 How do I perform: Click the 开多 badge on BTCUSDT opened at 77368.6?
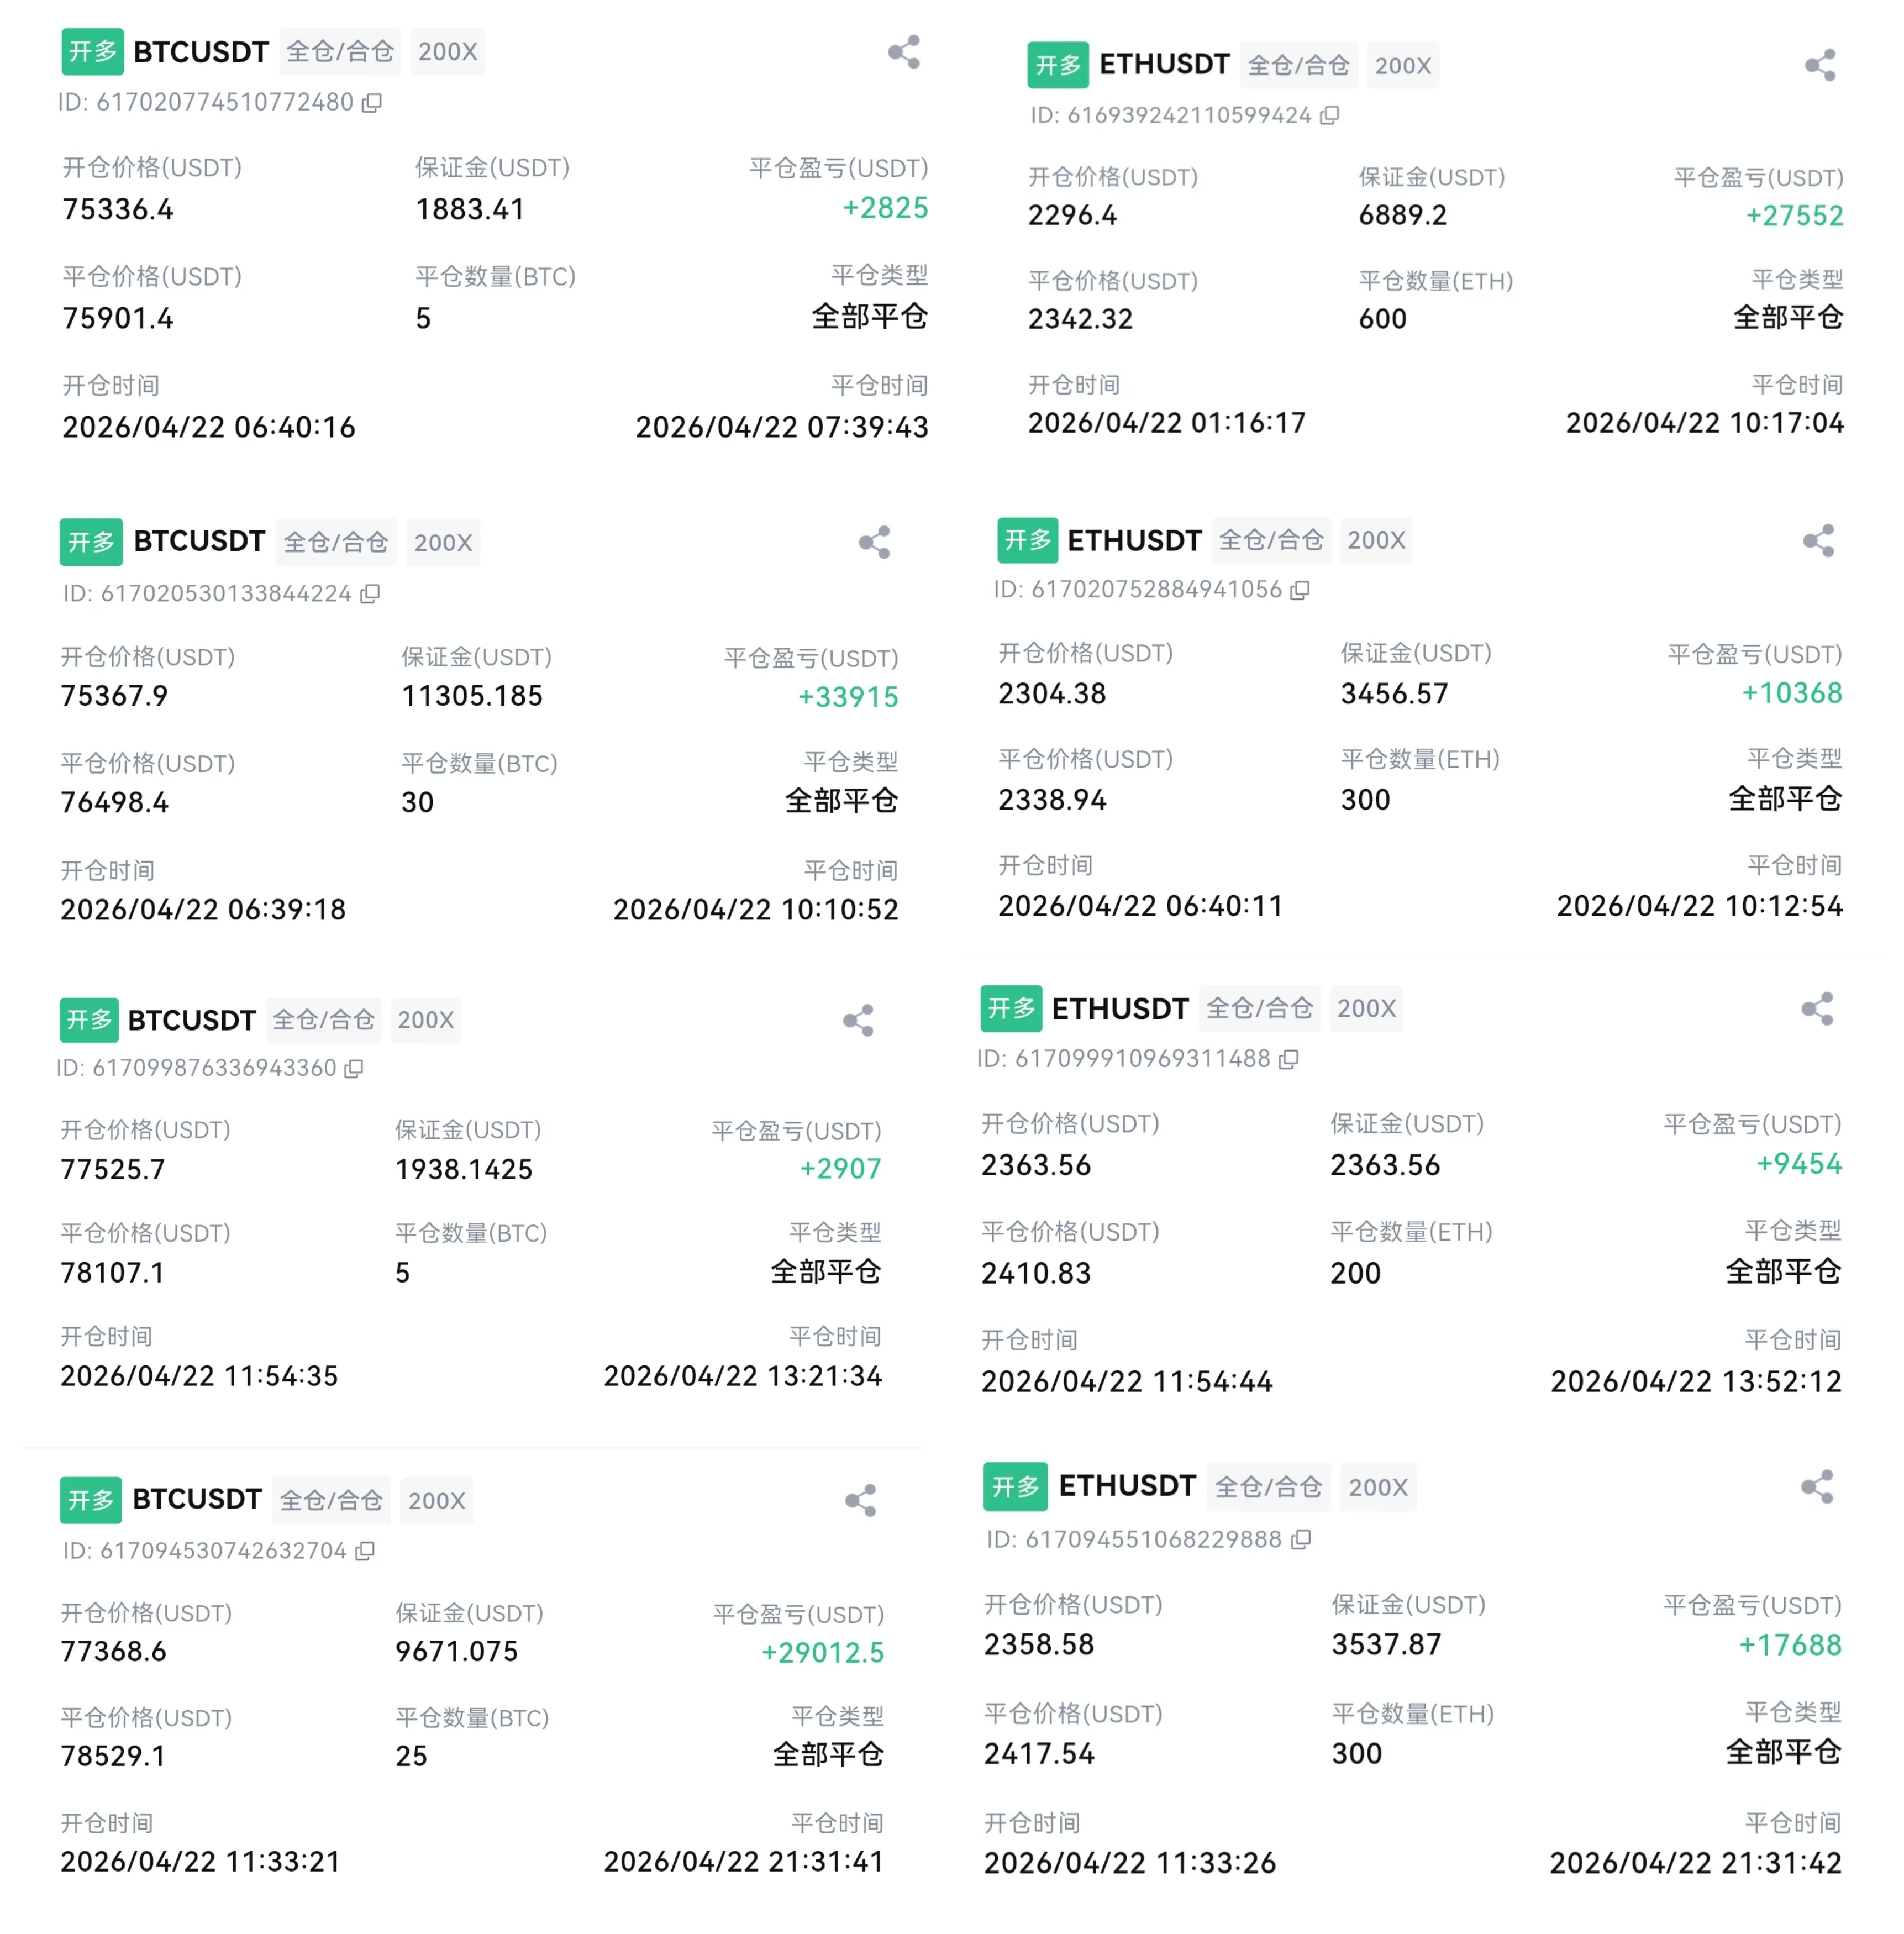point(91,1500)
